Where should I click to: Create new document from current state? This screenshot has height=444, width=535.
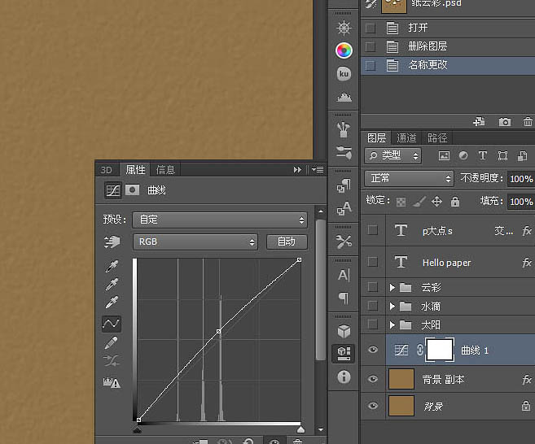tap(479, 121)
